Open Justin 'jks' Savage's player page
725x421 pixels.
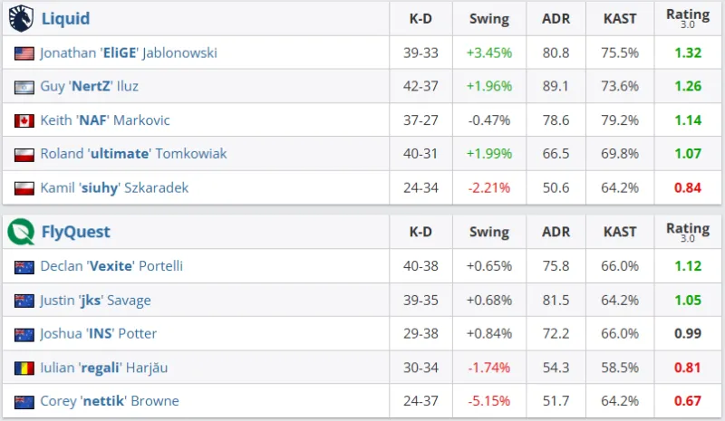pos(95,301)
